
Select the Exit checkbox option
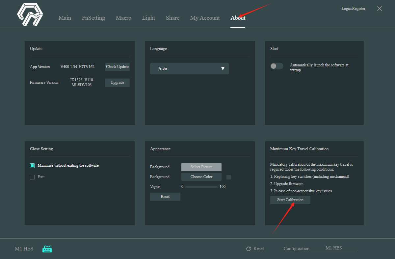32,177
